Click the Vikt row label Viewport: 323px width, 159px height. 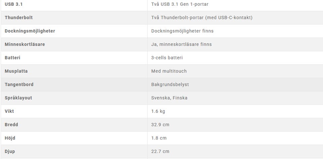(x=9, y=111)
